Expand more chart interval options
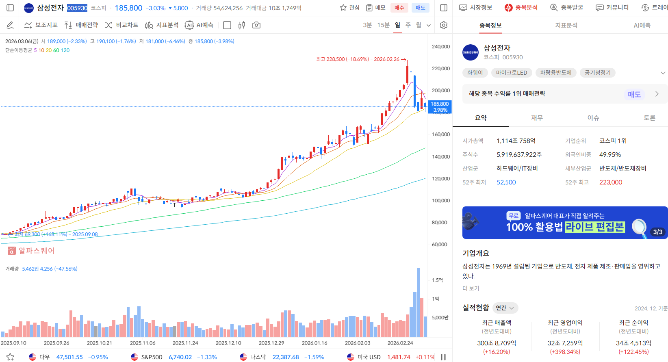668x362 pixels. coord(429,25)
